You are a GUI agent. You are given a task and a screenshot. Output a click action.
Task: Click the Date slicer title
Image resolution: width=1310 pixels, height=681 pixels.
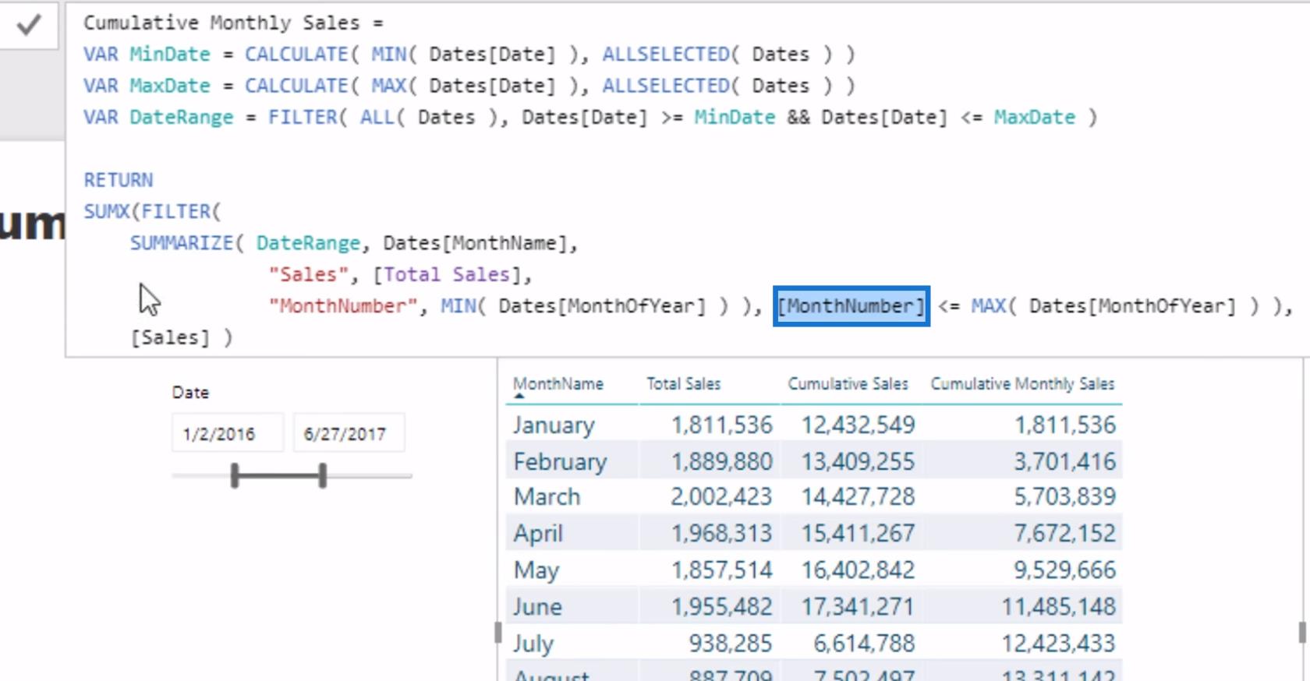click(x=190, y=393)
